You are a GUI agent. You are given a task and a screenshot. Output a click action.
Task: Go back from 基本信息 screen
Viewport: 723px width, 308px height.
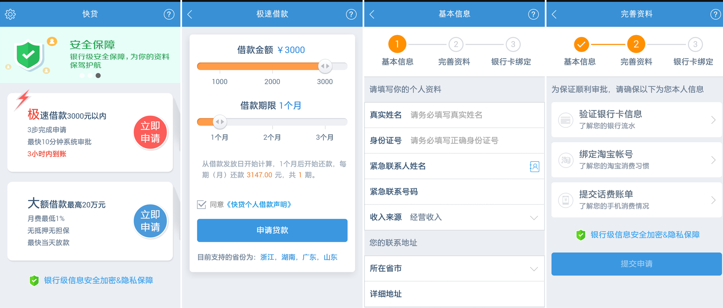(x=372, y=14)
